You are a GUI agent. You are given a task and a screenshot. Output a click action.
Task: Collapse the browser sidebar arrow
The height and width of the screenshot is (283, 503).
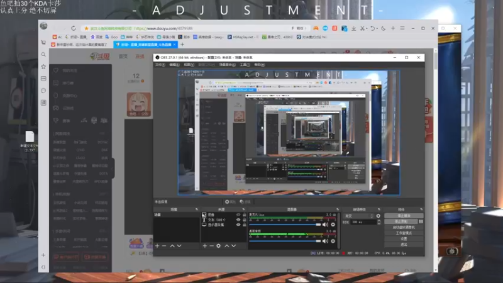pyautogui.click(x=43, y=267)
